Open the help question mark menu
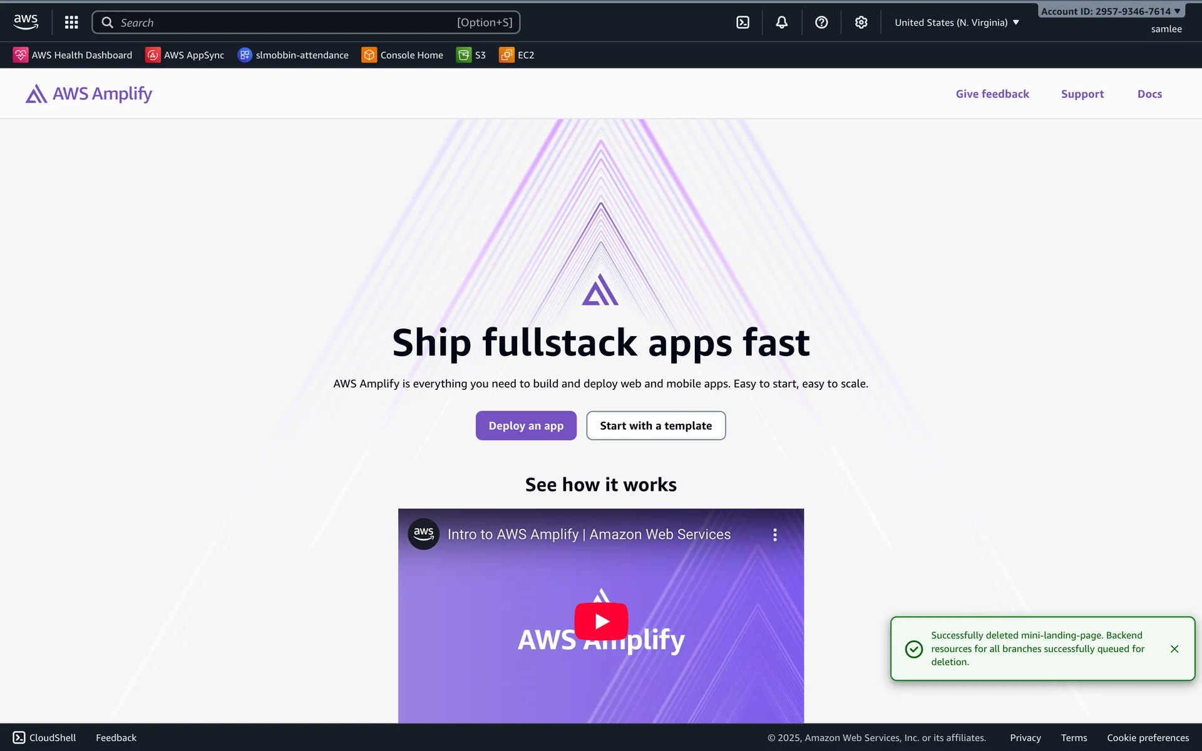The height and width of the screenshot is (751, 1202). 821,23
